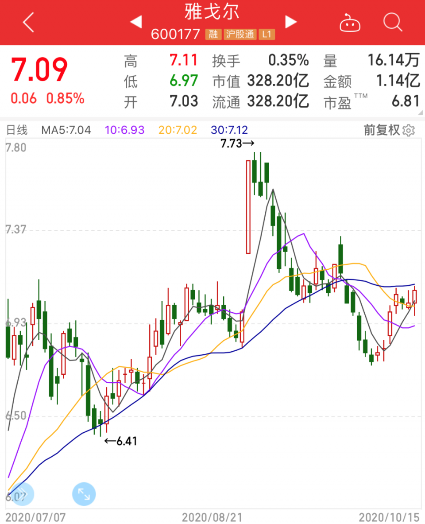Tap the 7.73 high price marker

237,143
